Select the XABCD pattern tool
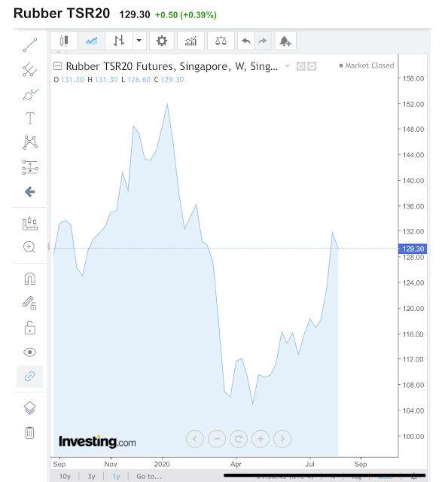Image resolution: width=442 pixels, height=482 pixels. click(x=30, y=142)
